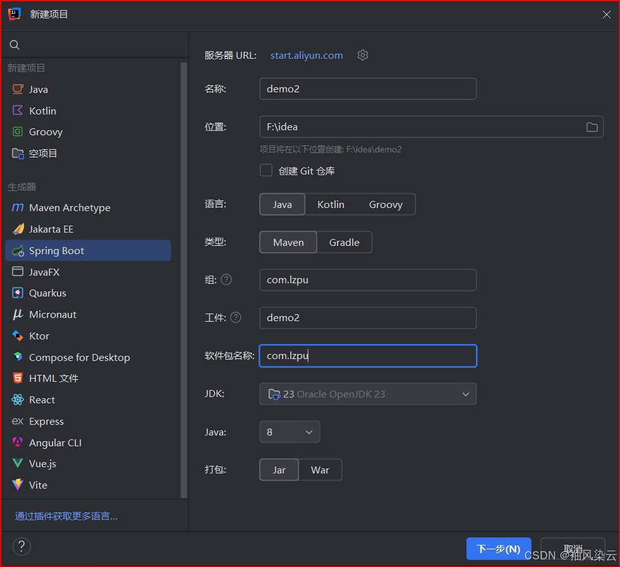The width and height of the screenshot is (620, 567).
Task: Click the 软件包名称 input field
Action: pyautogui.click(x=368, y=356)
